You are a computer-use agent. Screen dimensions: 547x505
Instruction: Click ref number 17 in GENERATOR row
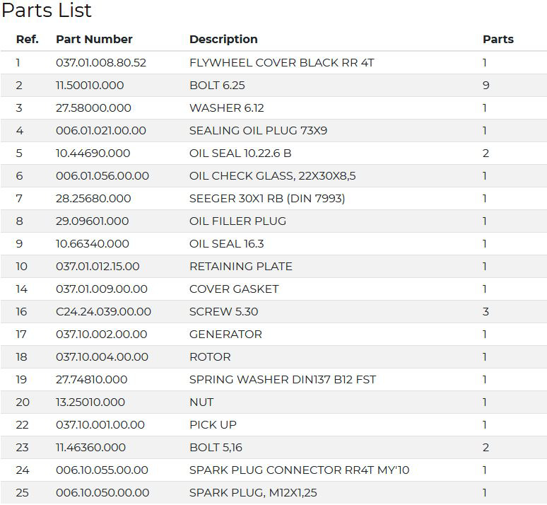21,335
